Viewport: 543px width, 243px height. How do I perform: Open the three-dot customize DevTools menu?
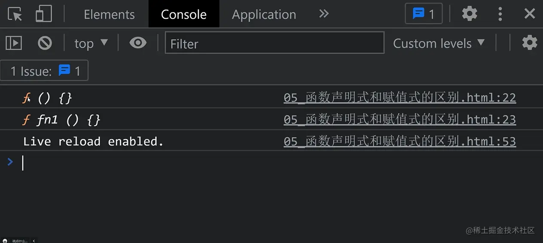pos(500,14)
